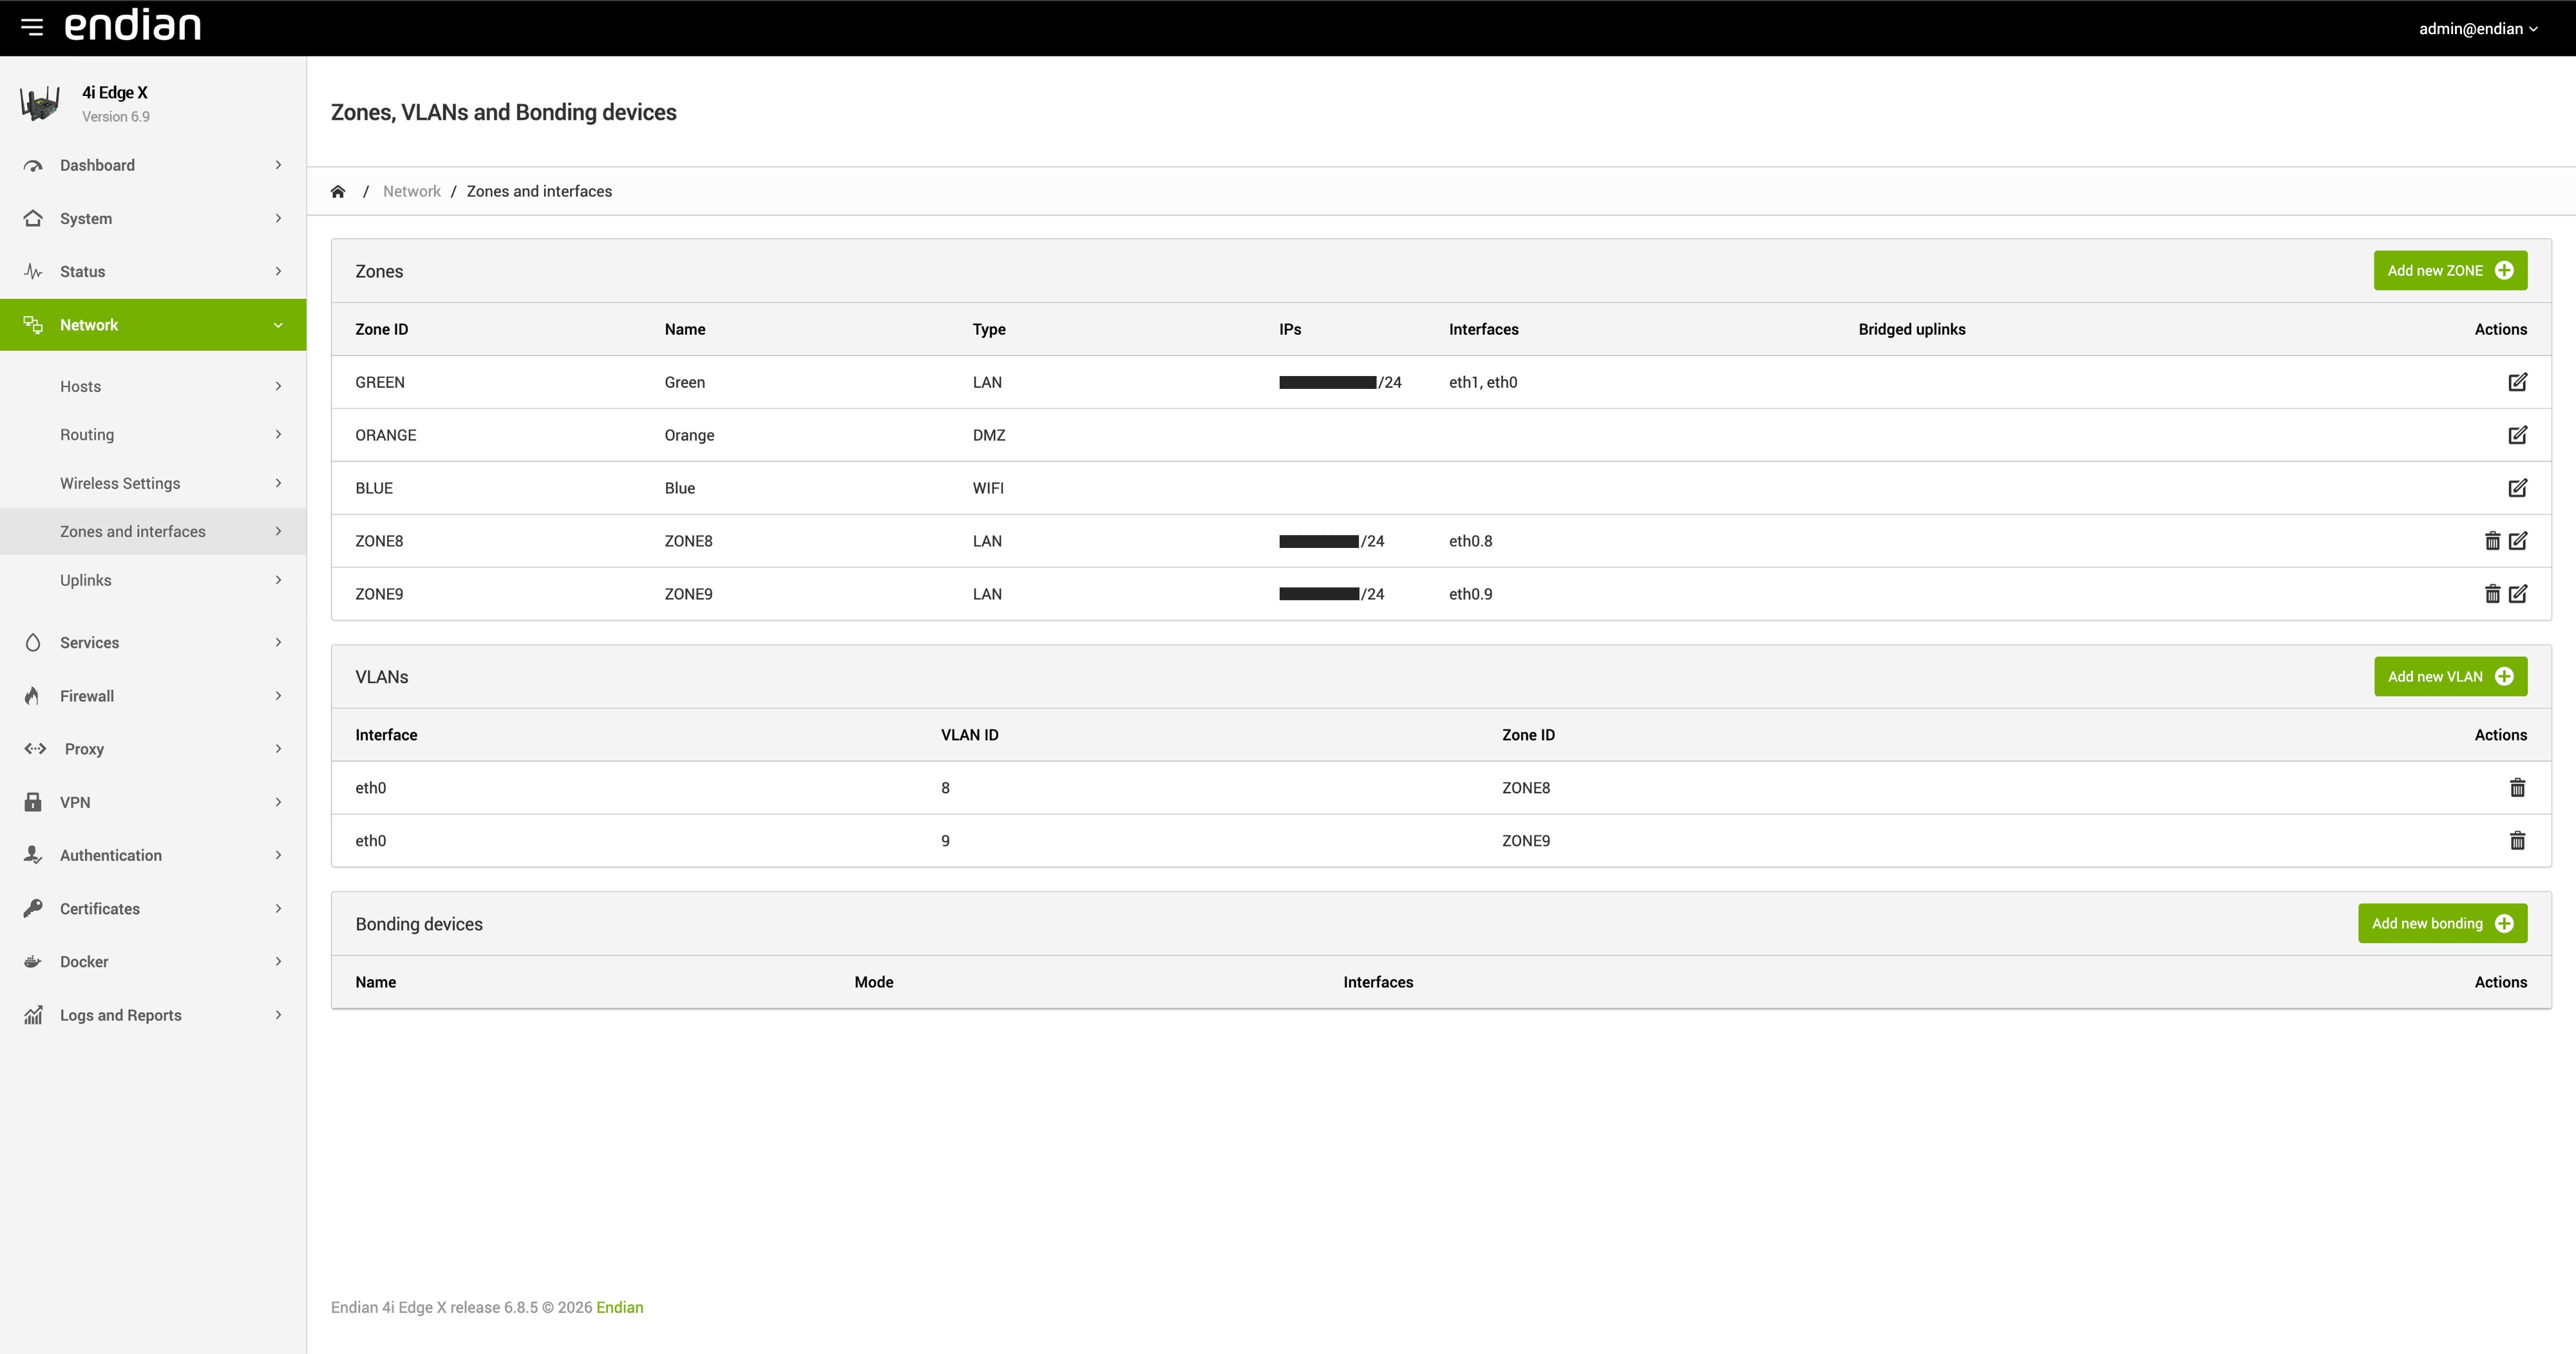The height and width of the screenshot is (1354, 2576).
Task: Select the Hosts submenu item
Action: pos(153,386)
